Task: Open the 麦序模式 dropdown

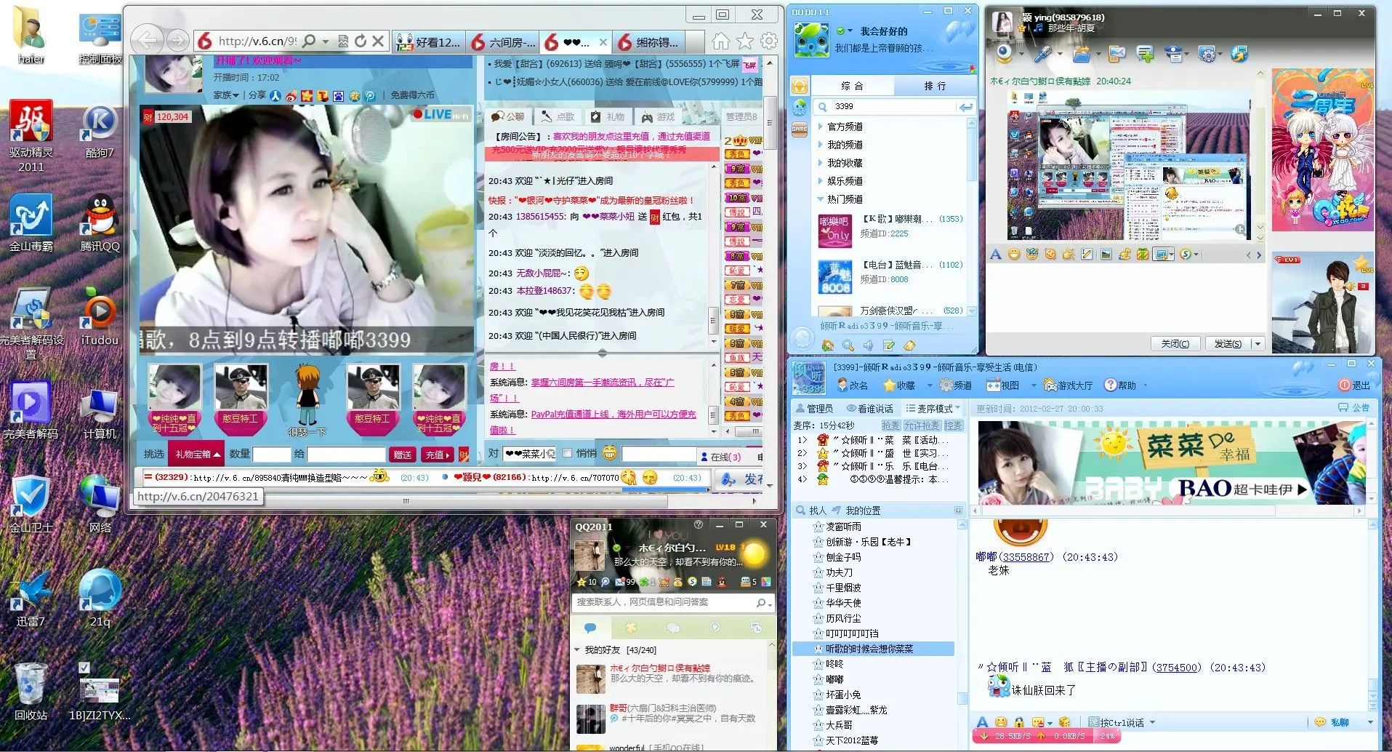Action: [x=933, y=409]
